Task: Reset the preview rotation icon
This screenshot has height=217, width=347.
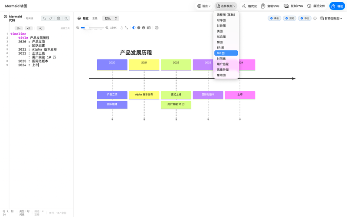Action: (122, 28)
